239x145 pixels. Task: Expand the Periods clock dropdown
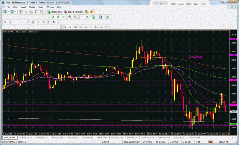click(103, 17)
